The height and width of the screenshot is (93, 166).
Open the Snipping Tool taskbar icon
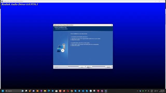(x=94, y=91)
